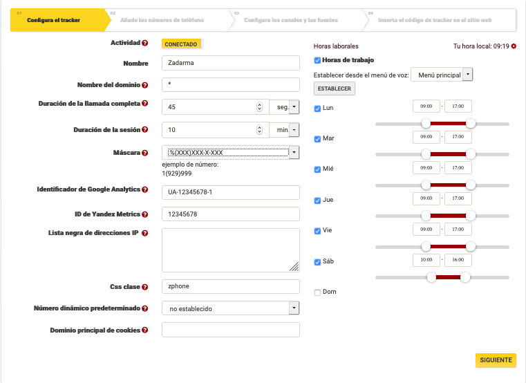The image size is (526, 383).
Task: Click the Jue start slider handle
Action: point(426,216)
